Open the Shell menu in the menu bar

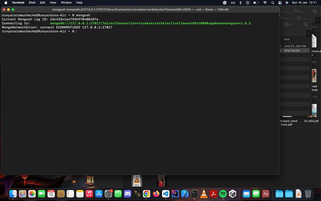point(32,3)
